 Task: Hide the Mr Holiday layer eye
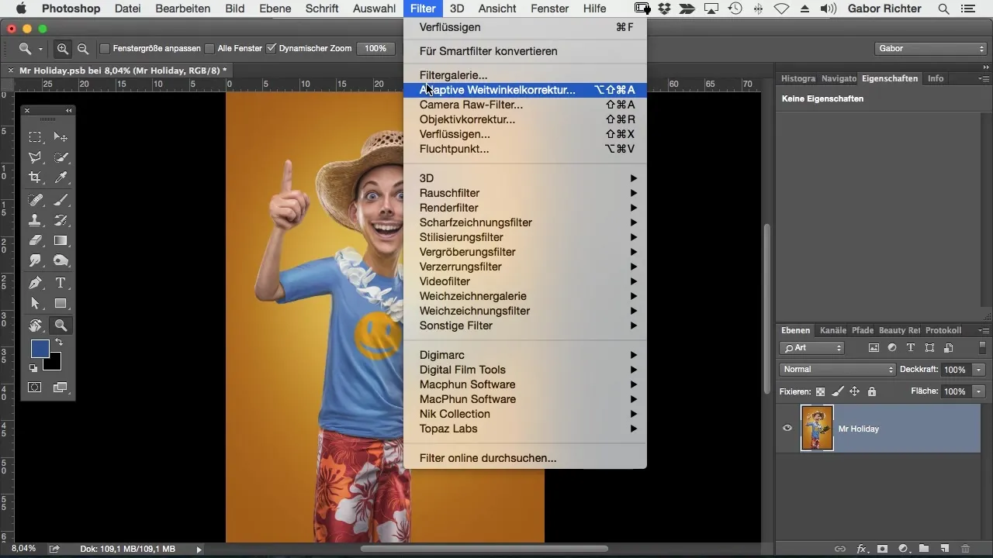787,428
